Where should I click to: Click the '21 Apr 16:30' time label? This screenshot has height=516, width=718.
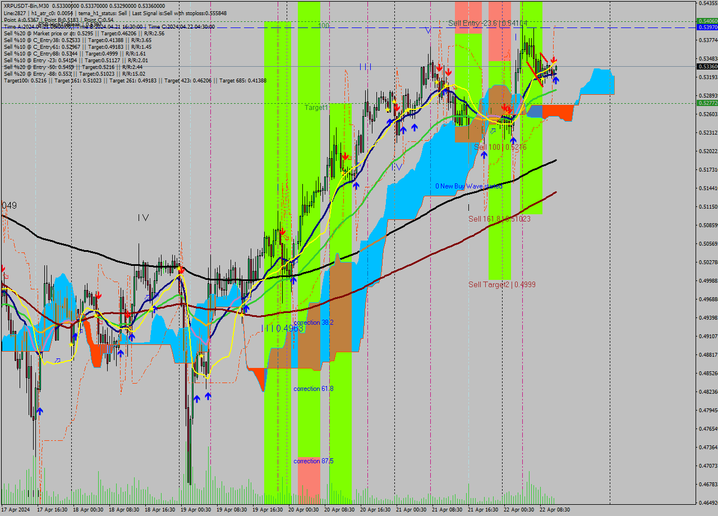point(483,510)
